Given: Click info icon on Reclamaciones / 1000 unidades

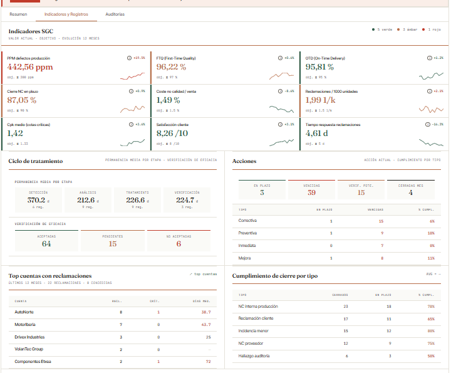Looking at the screenshot, I should tap(430, 92).
